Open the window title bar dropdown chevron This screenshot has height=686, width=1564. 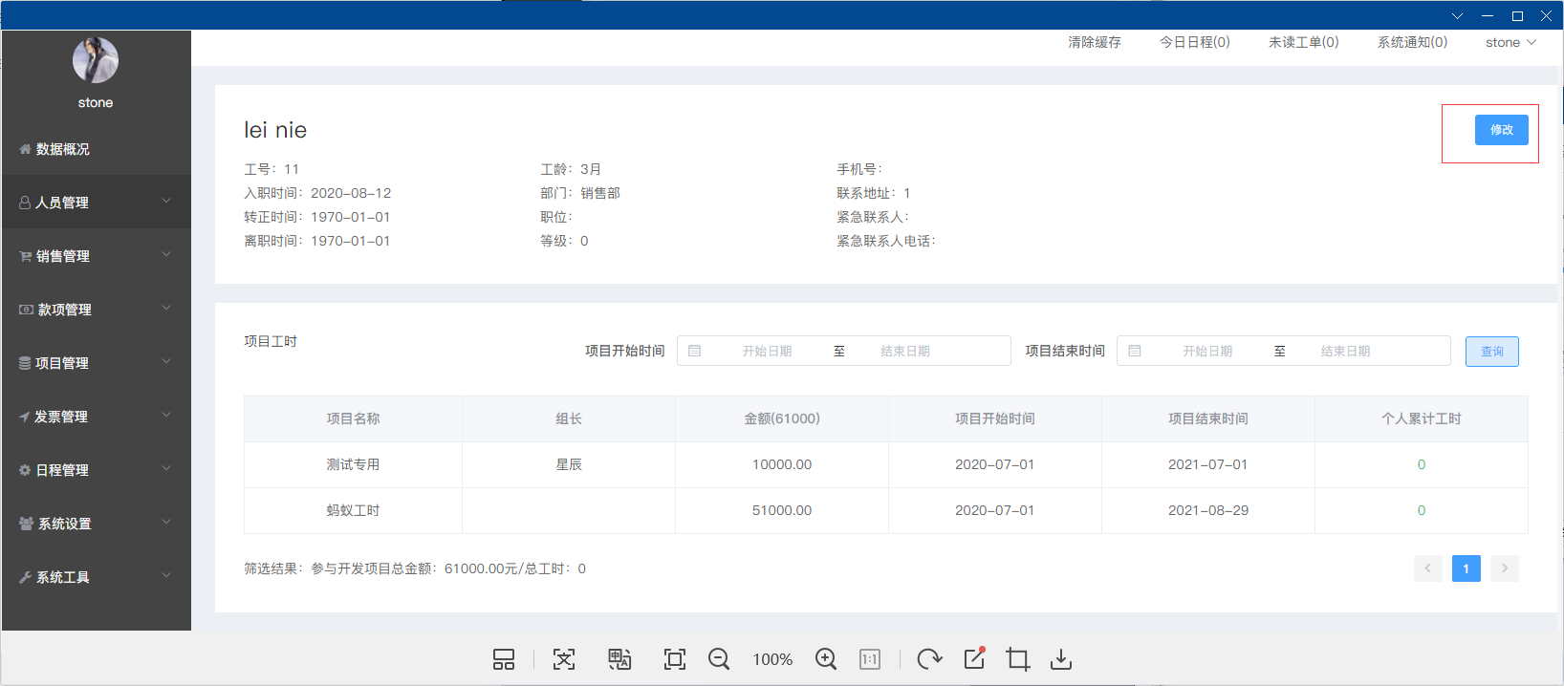click(1457, 16)
